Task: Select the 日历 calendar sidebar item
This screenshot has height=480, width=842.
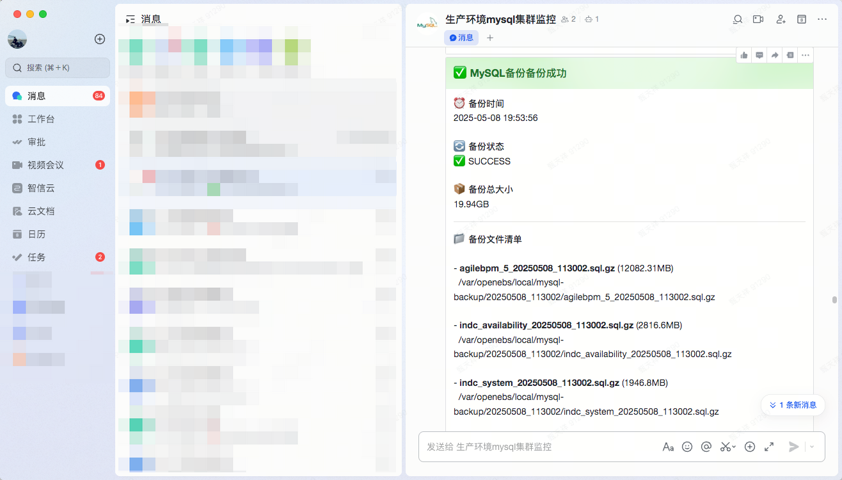Action: tap(56, 234)
